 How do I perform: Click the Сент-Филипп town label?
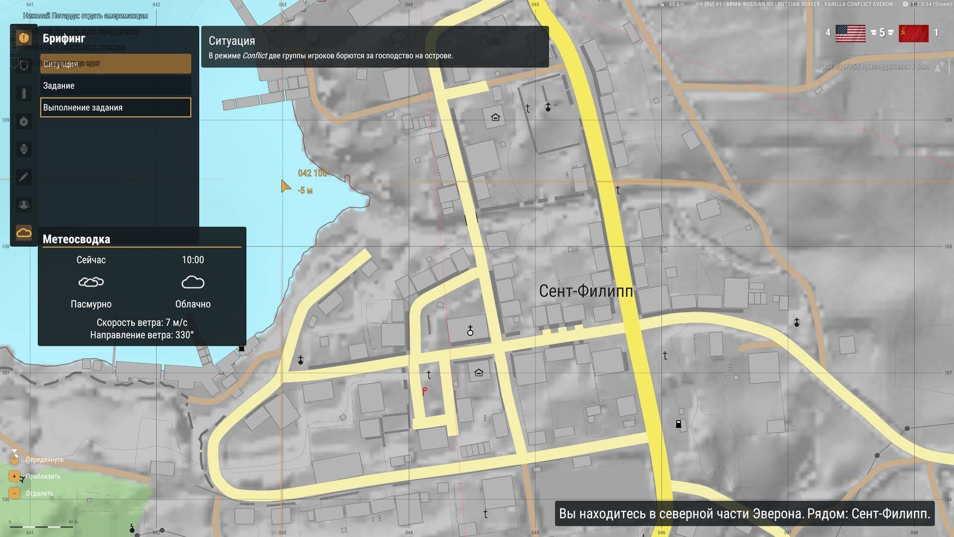click(586, 291)
